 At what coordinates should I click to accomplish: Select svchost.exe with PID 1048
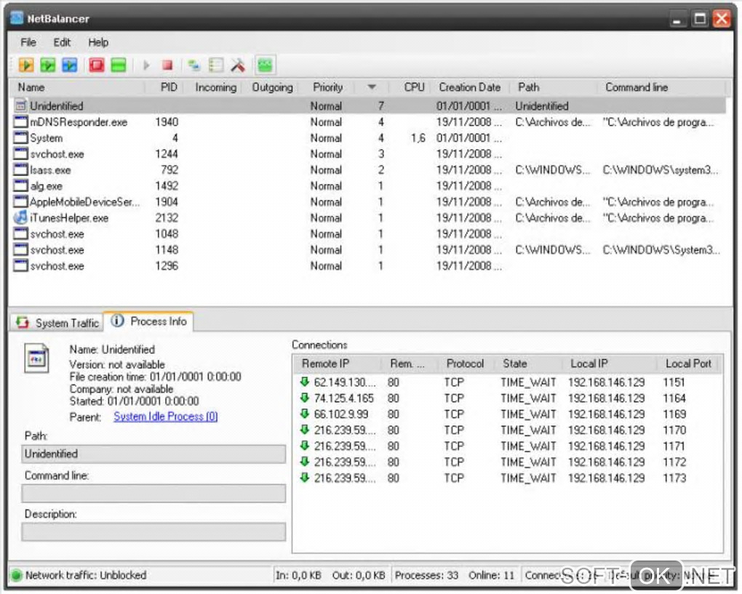click(x=369, y=233)
